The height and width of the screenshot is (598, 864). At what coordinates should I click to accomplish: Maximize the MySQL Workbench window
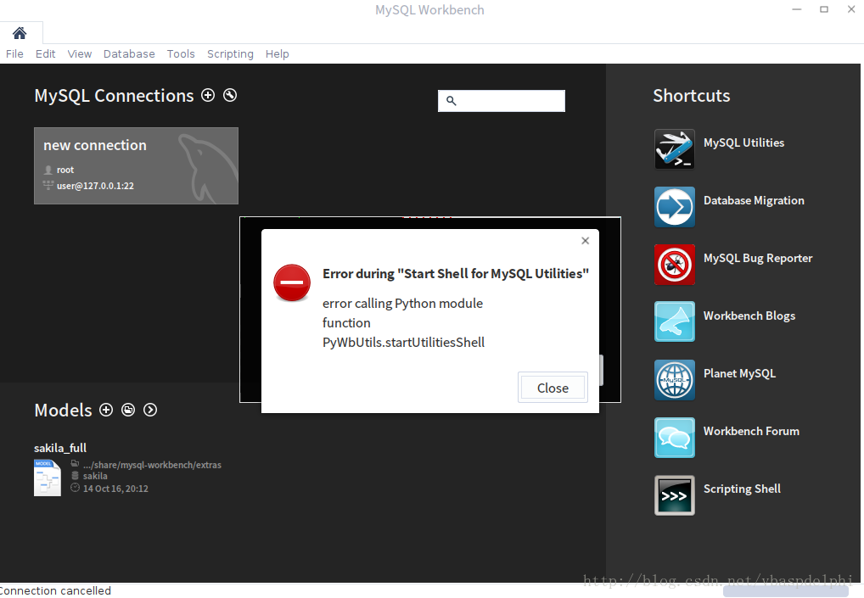tap(824, 9)
